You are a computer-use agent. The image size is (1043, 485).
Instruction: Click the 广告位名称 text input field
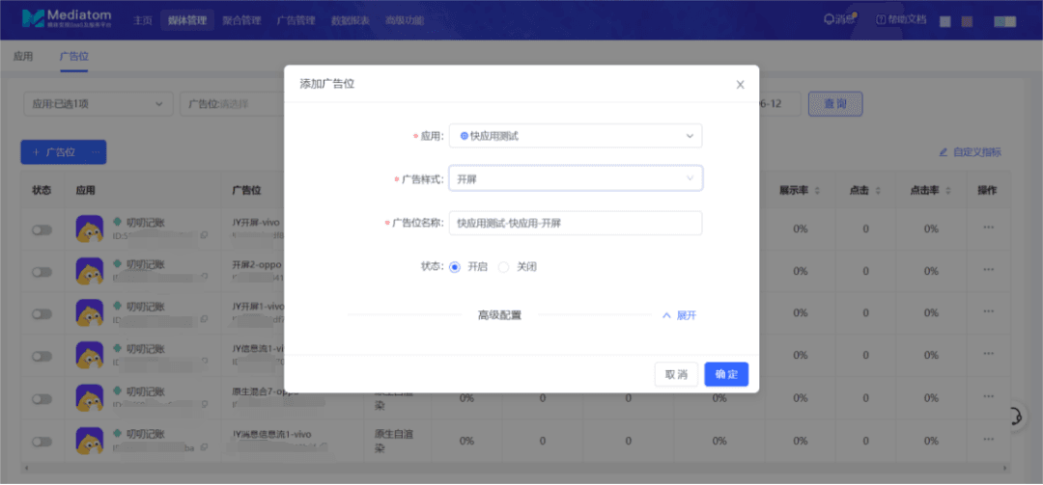[x=575, y=223]
